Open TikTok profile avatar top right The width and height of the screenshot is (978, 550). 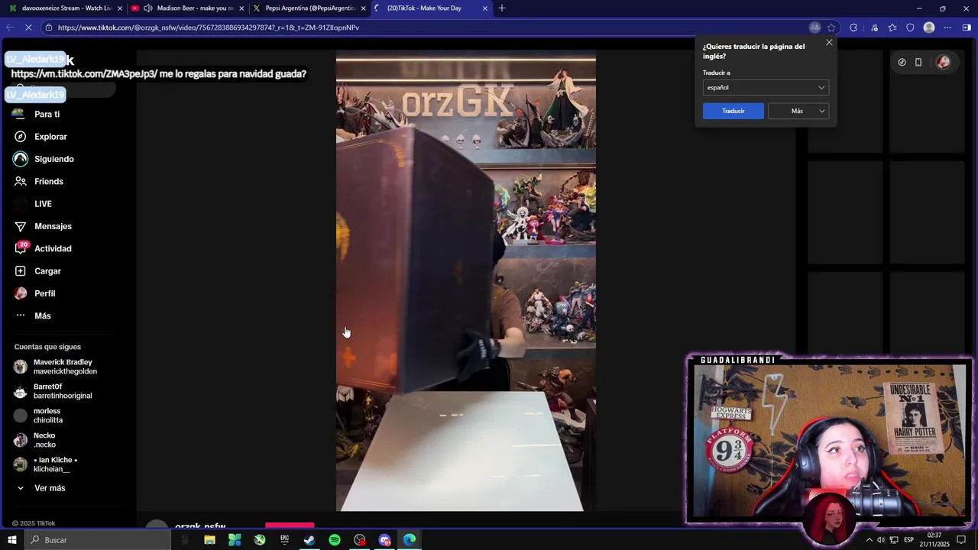(x=944, y=63)
